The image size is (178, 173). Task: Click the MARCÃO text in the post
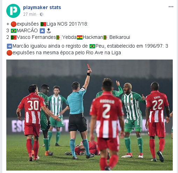coord(27,31)
